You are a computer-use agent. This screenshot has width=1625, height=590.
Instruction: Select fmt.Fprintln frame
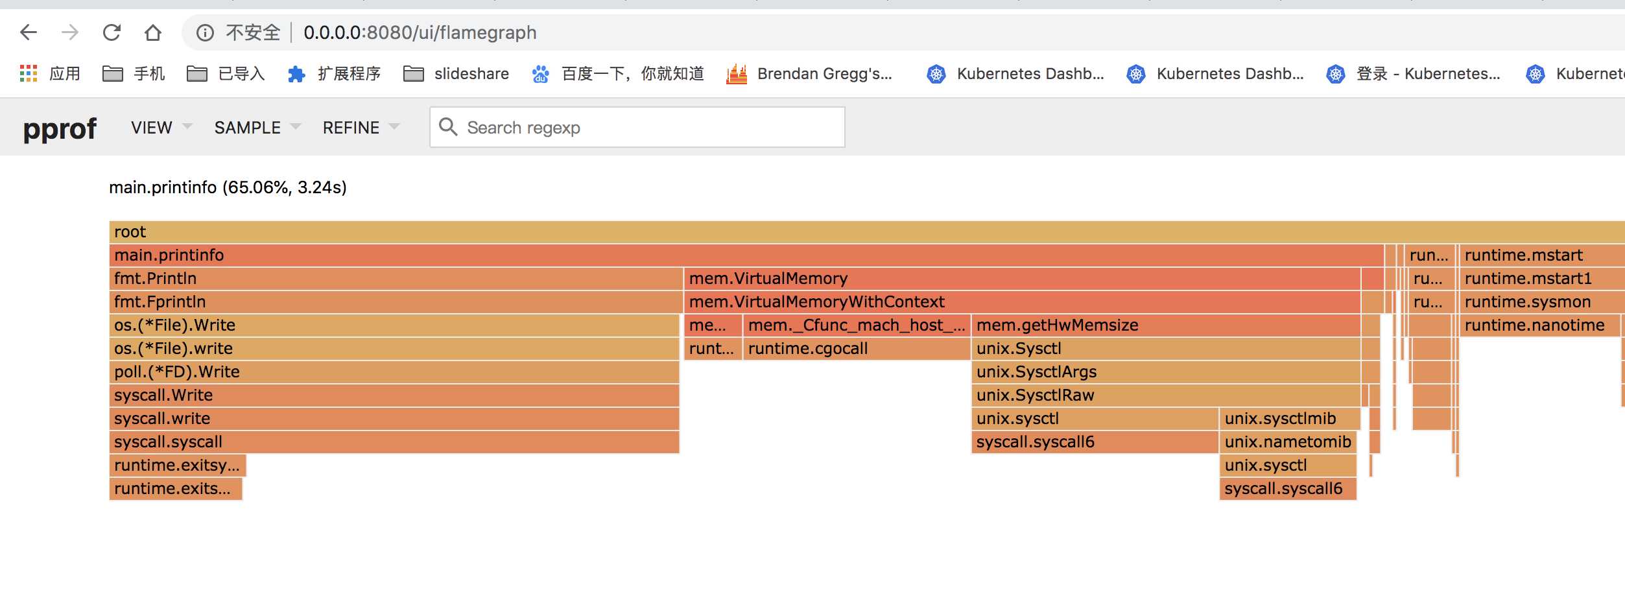[x=396, y=301]
